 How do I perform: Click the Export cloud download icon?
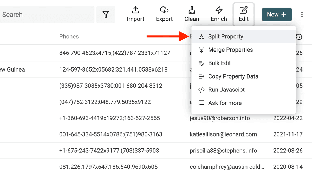tap(164, 10)
